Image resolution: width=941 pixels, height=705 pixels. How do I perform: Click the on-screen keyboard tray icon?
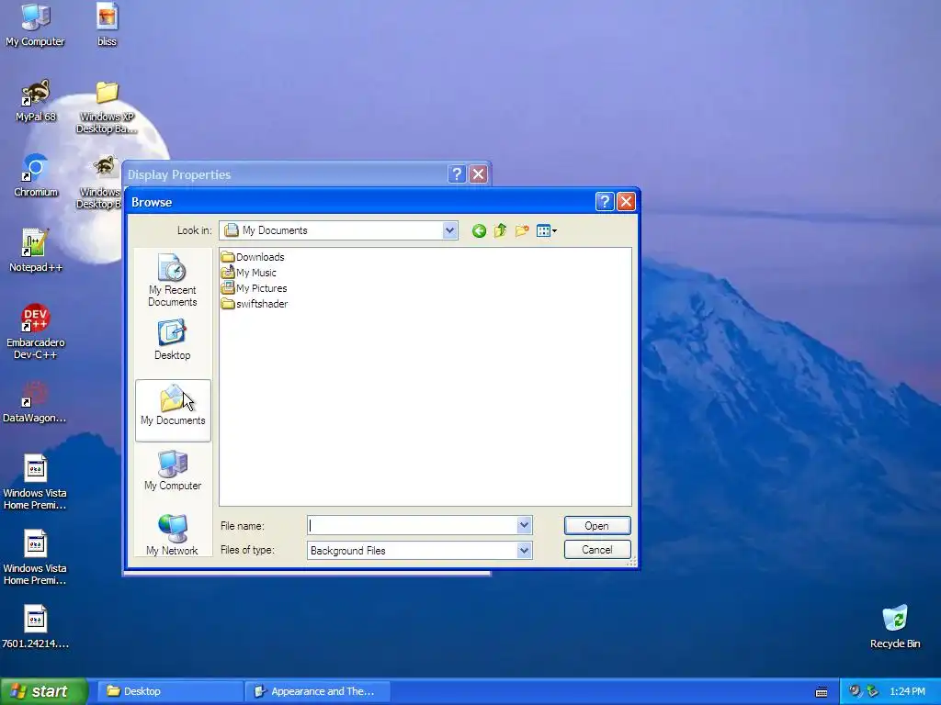tap(822, 692)
